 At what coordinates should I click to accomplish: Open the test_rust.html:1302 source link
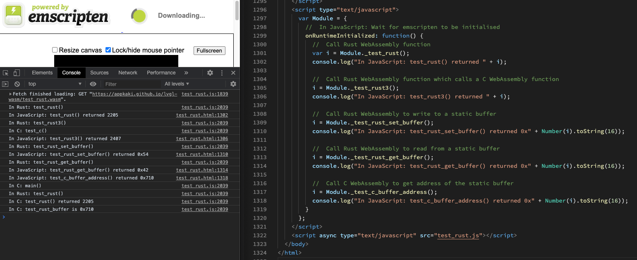tap(202, 115)
